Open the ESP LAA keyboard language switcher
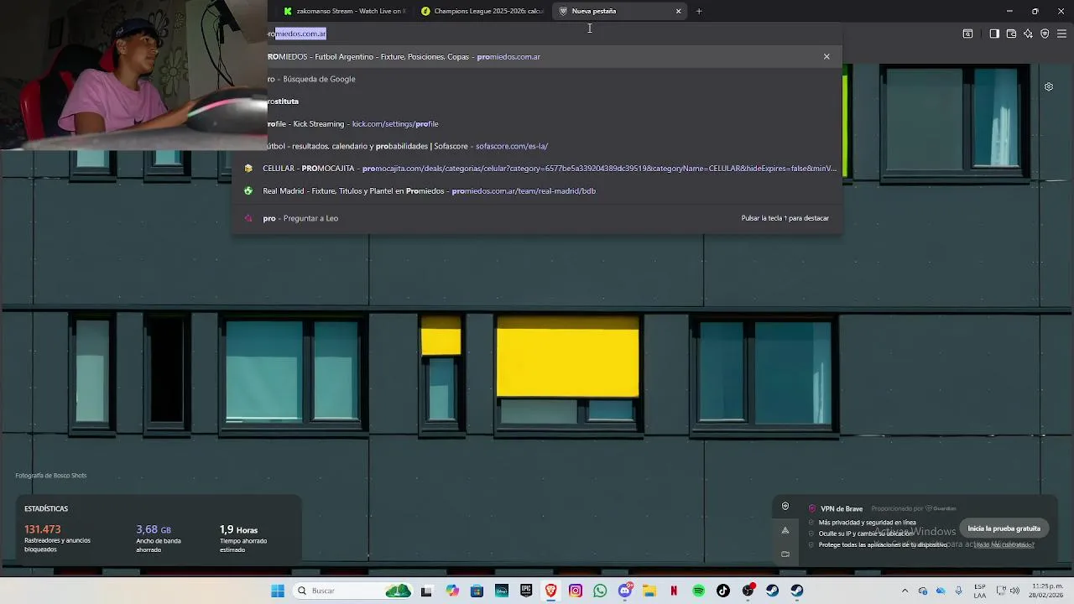The height and width of the screenshot is (604, 1074). (x=980, y=591)
